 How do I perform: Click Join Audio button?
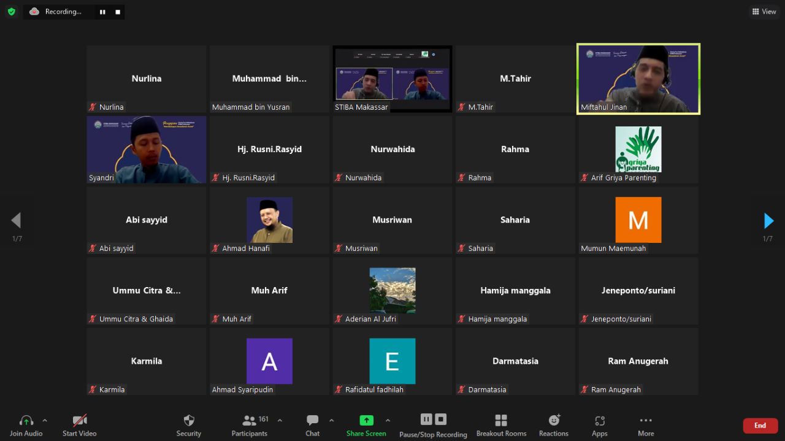pos(26,425)
